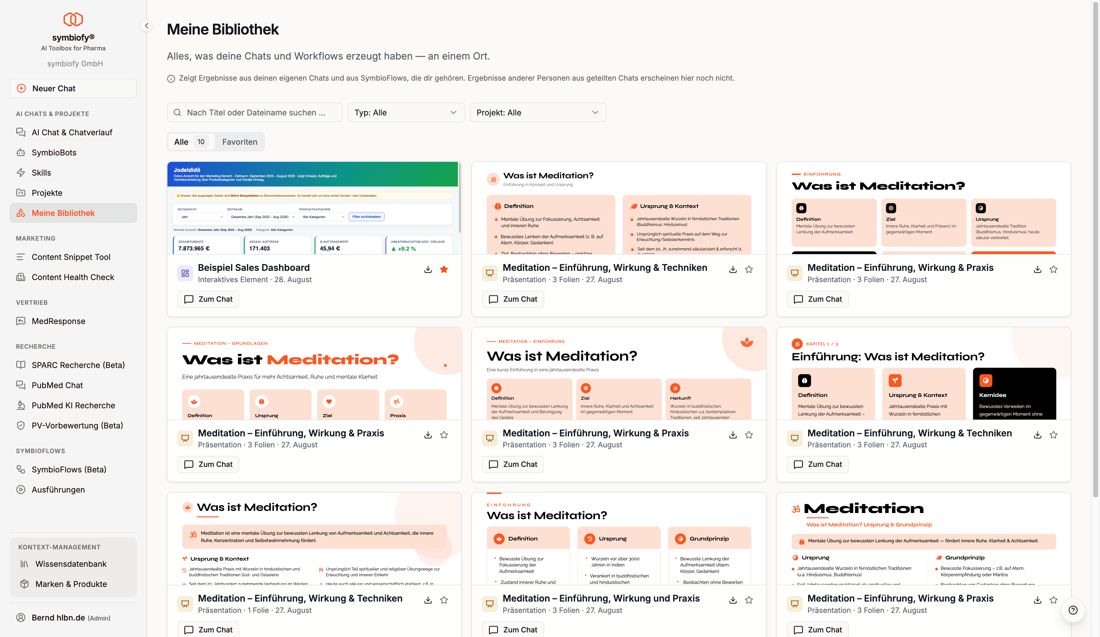This screenshot has width=1100, height=637.
Task: Unfavorite the Beispiel Sales Dashboard star
Action: [444, 269]
